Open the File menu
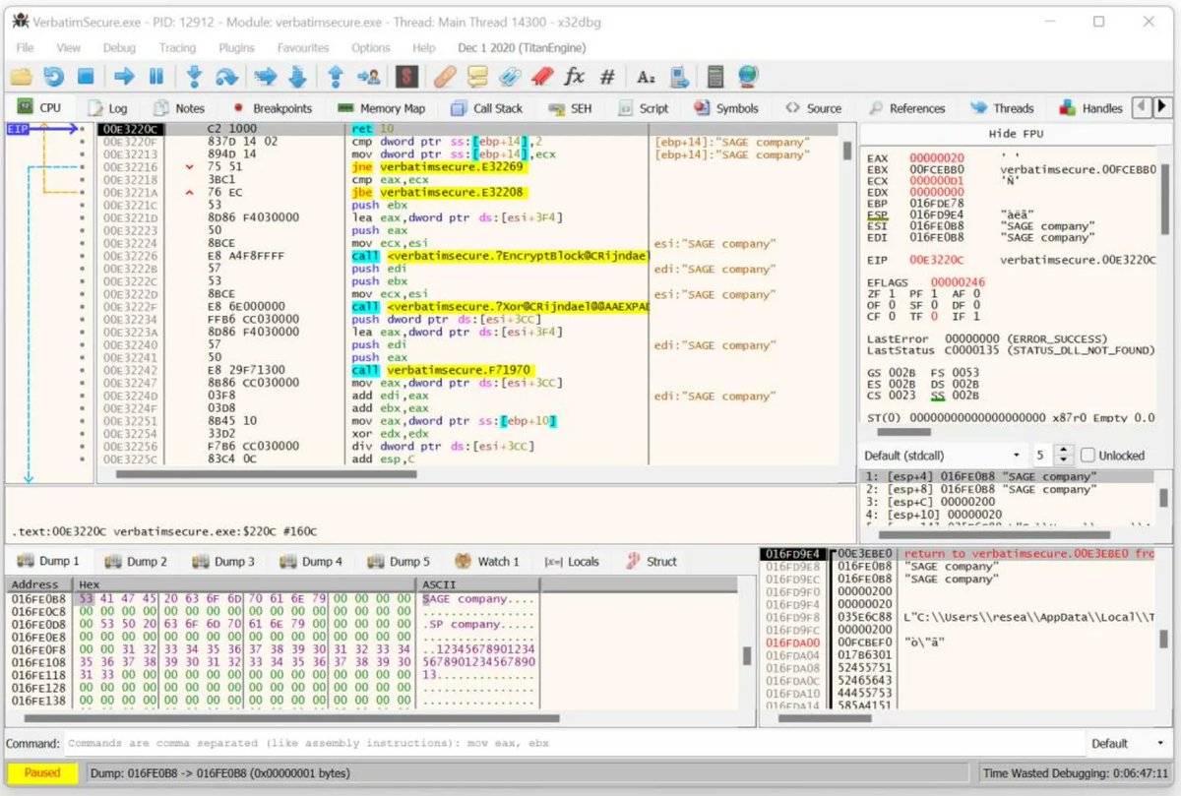Screen dimensions: 1181x796 tap(25, 47)
